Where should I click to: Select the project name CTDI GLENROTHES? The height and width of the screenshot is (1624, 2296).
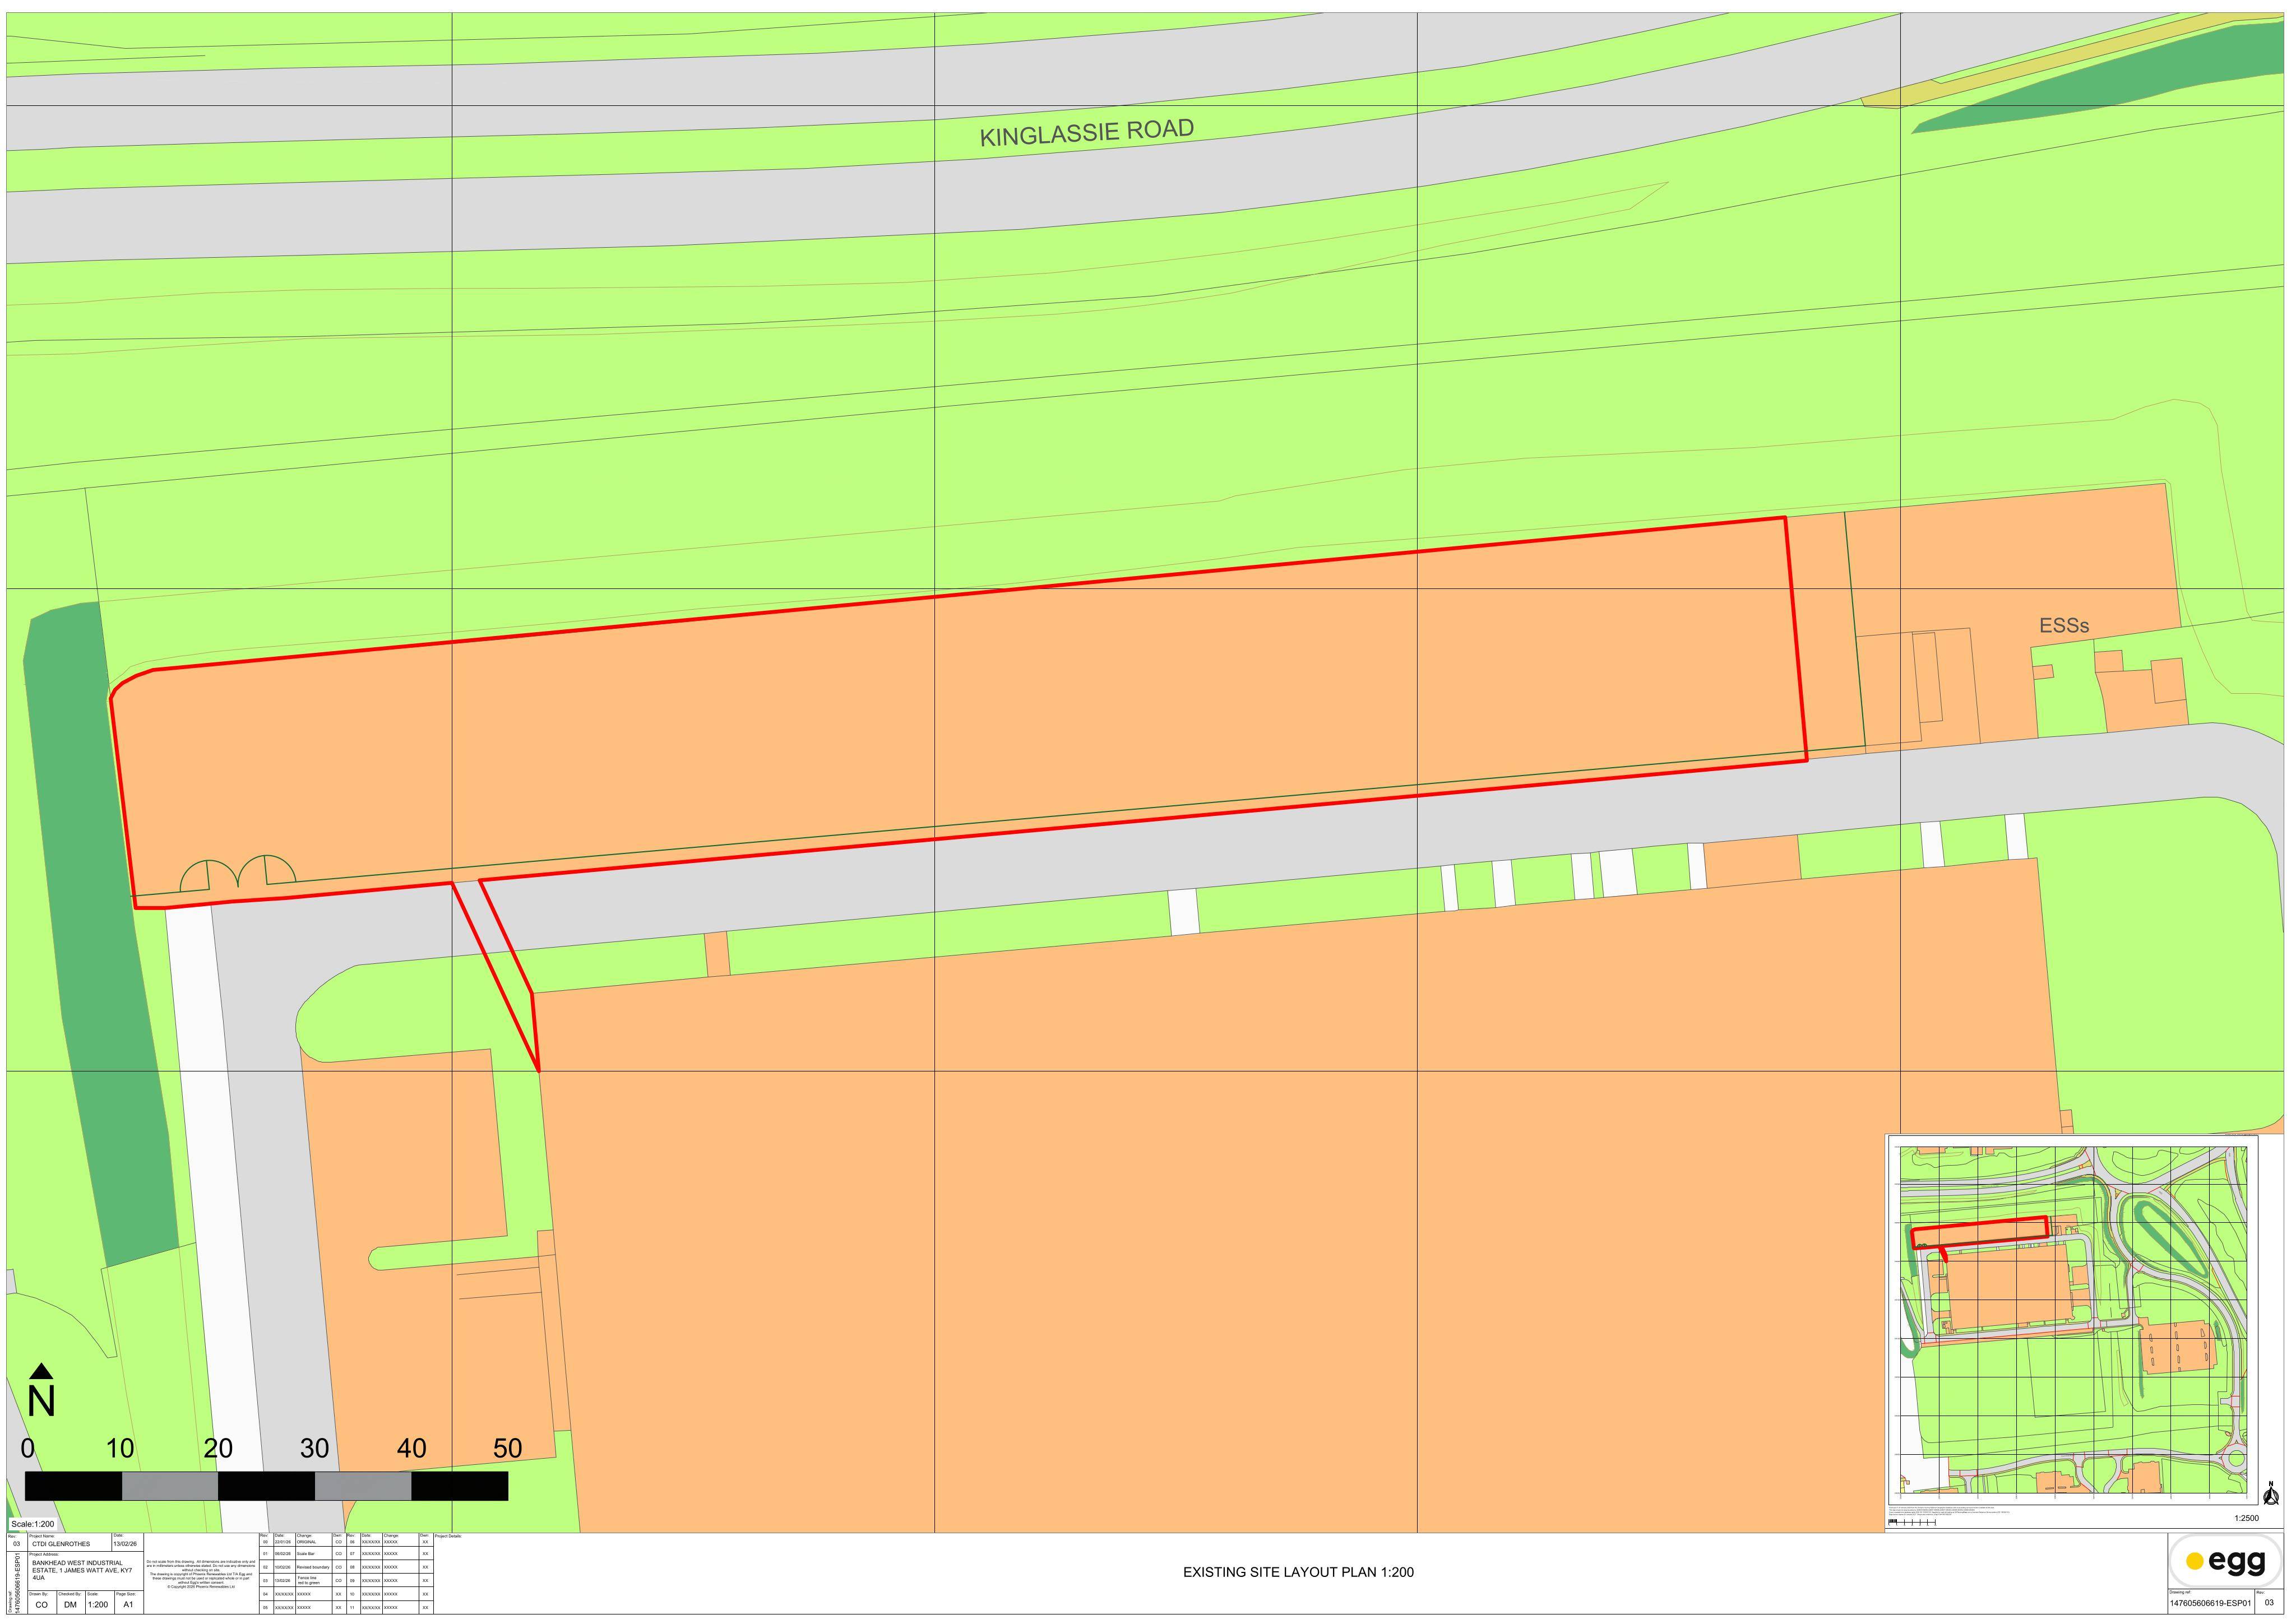(61, 1544)
